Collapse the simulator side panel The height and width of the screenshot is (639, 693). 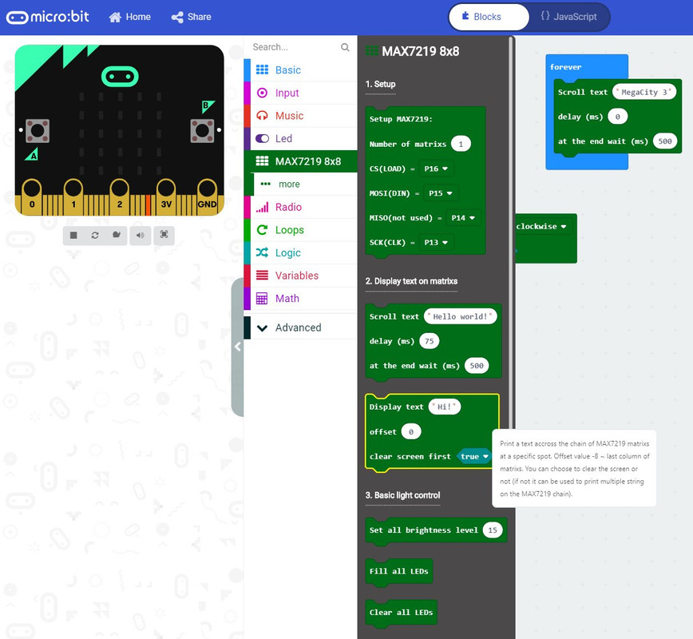coord(237,347)
